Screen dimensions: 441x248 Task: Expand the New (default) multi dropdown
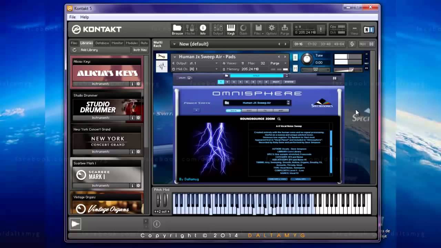coord(174,44)
